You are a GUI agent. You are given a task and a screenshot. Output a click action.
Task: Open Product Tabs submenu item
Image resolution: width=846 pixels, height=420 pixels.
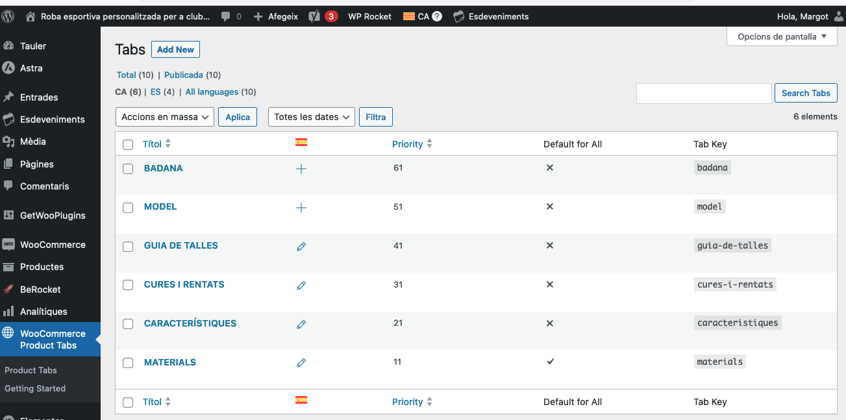(31, 370)
